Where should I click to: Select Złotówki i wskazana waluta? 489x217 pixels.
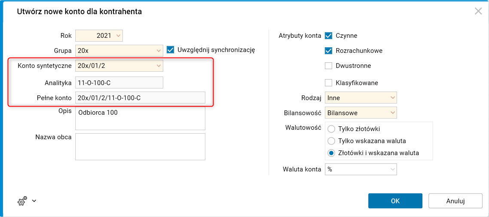coord(331,153)
